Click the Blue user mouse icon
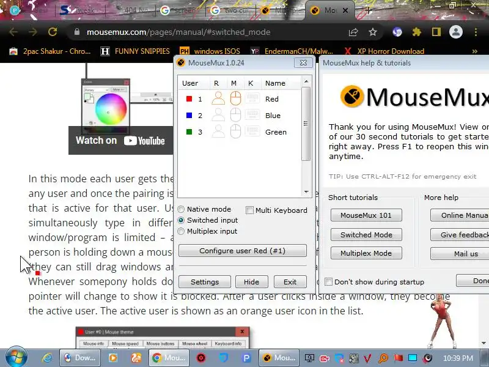The width and height of the screenshot is (489, 367). (x=236, y=115)
